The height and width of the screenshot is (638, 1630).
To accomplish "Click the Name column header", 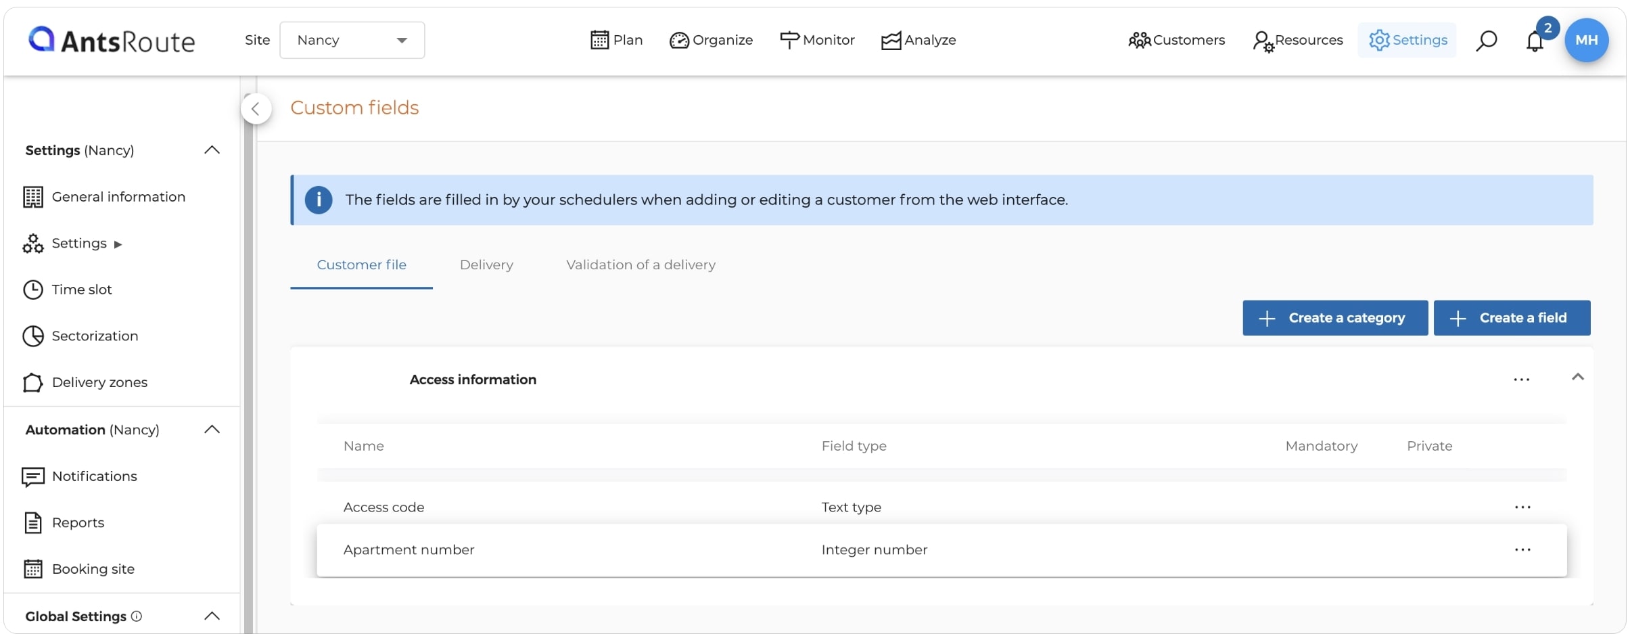I will (x=363, y=446).
